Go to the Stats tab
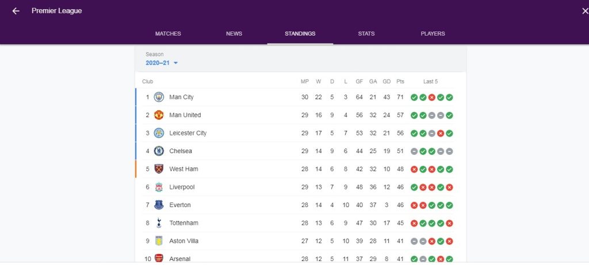This screenshot has height=265, width=589. (366, 34)
